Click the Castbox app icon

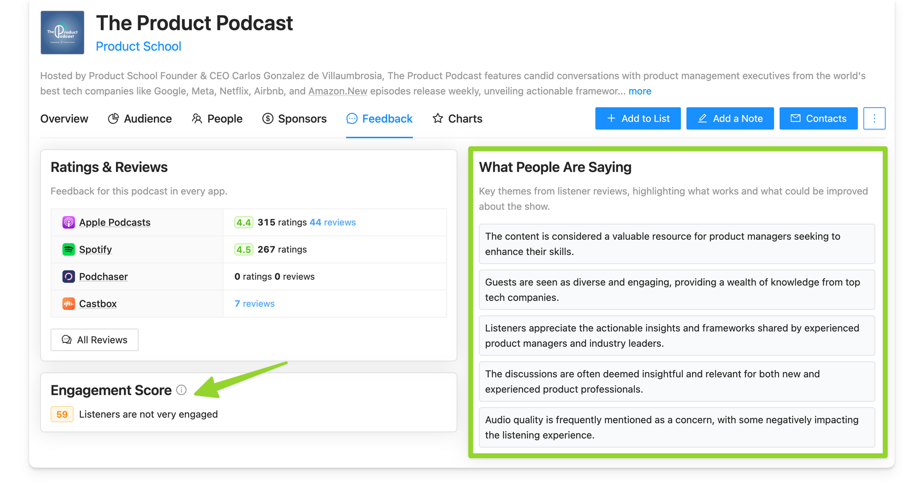pos(68,303)
